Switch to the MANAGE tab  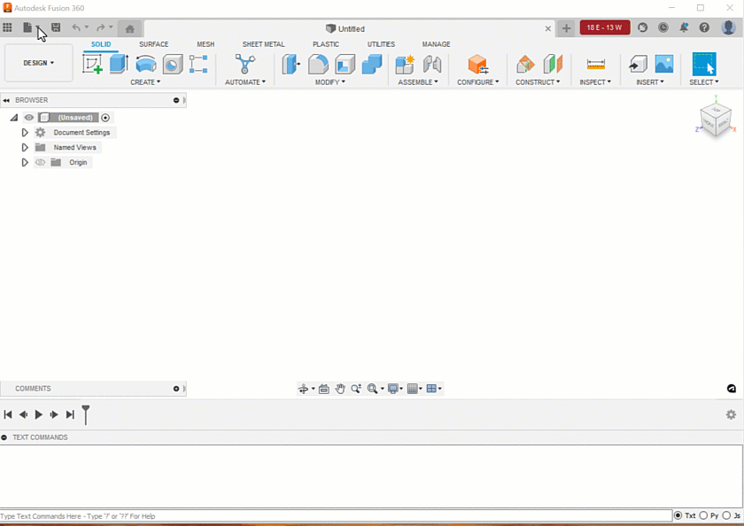point(436,44)
